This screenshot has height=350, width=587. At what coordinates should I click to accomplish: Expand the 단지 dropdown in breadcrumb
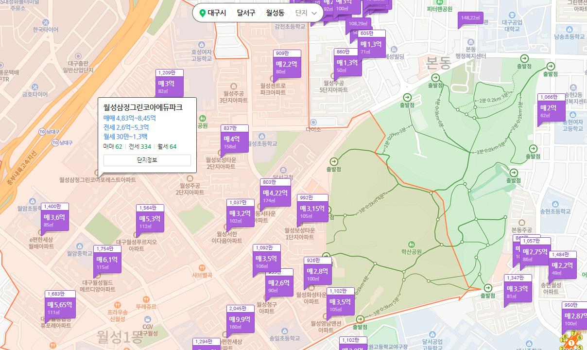(x=307, y=13)
